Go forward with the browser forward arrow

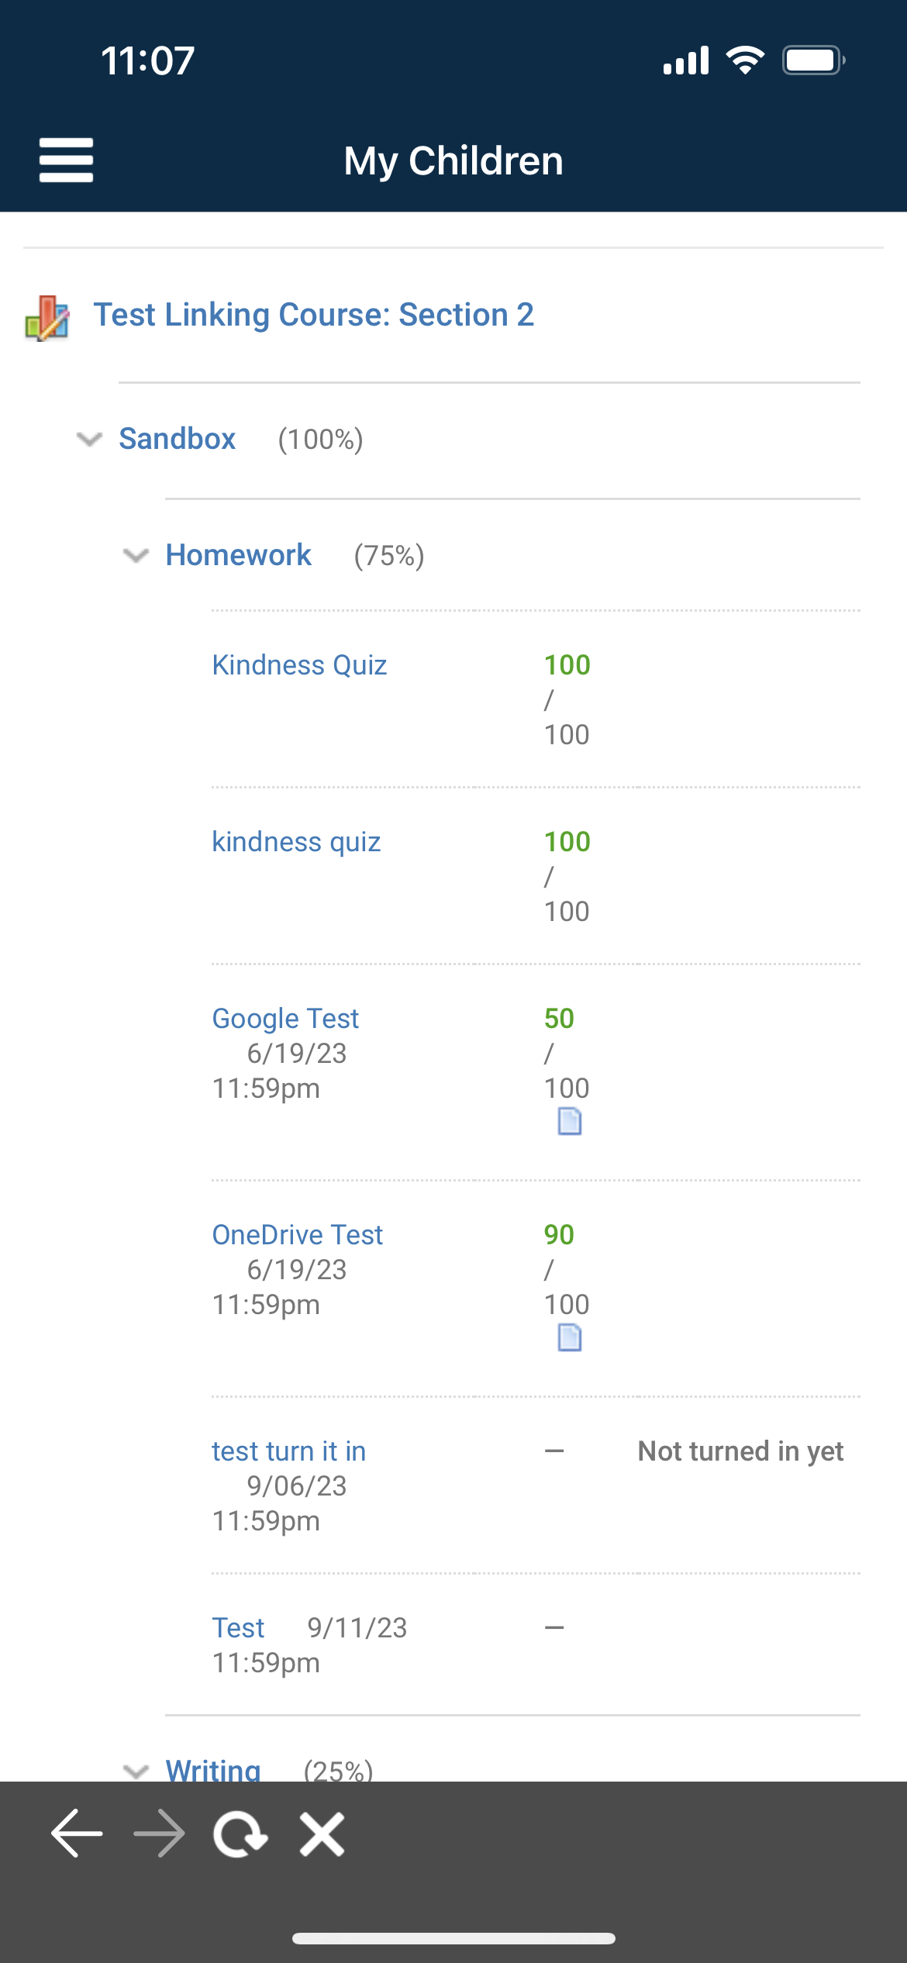pyautogui.click(x=159, y=1834)
